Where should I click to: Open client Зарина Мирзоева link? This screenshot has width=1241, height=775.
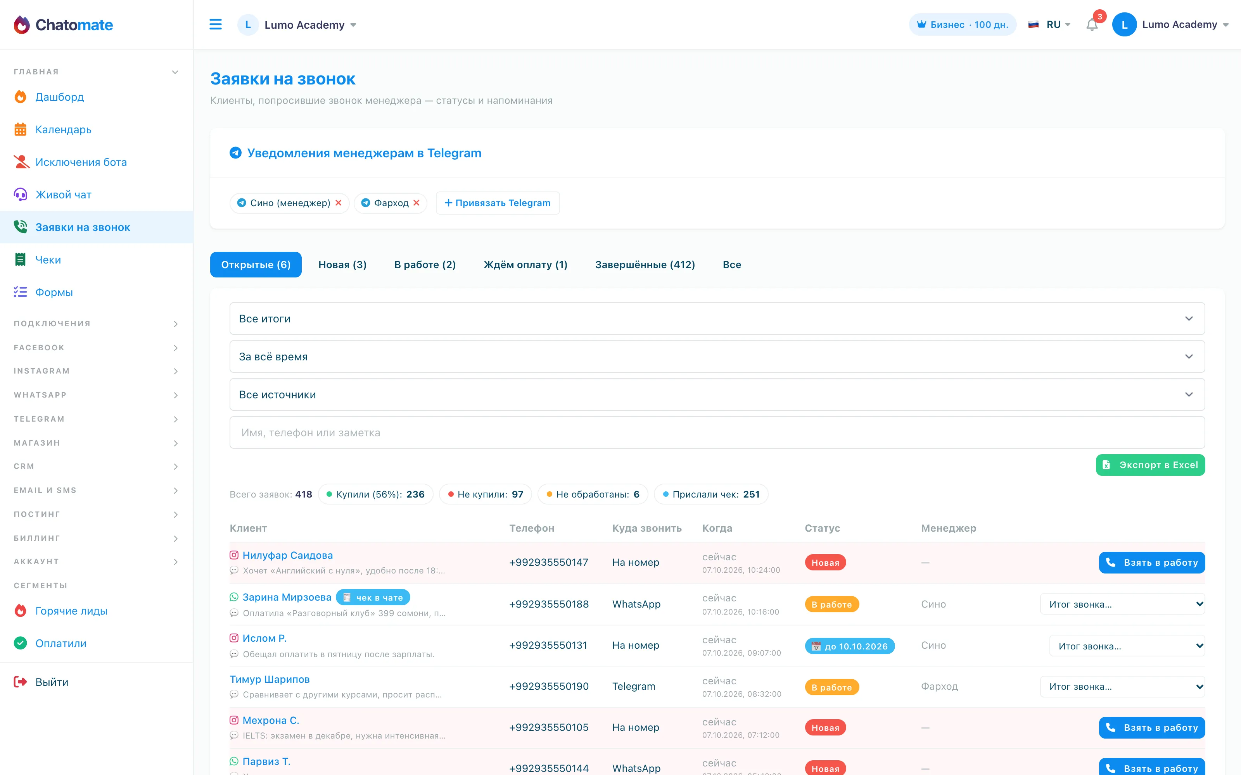pos(287,597)
